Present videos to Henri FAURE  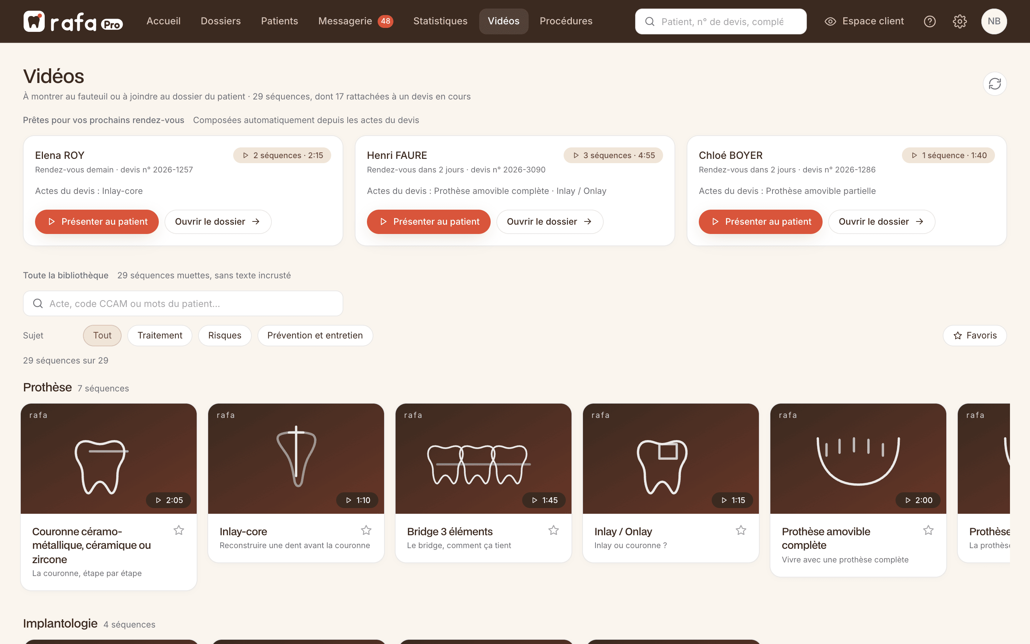(428, 221)
